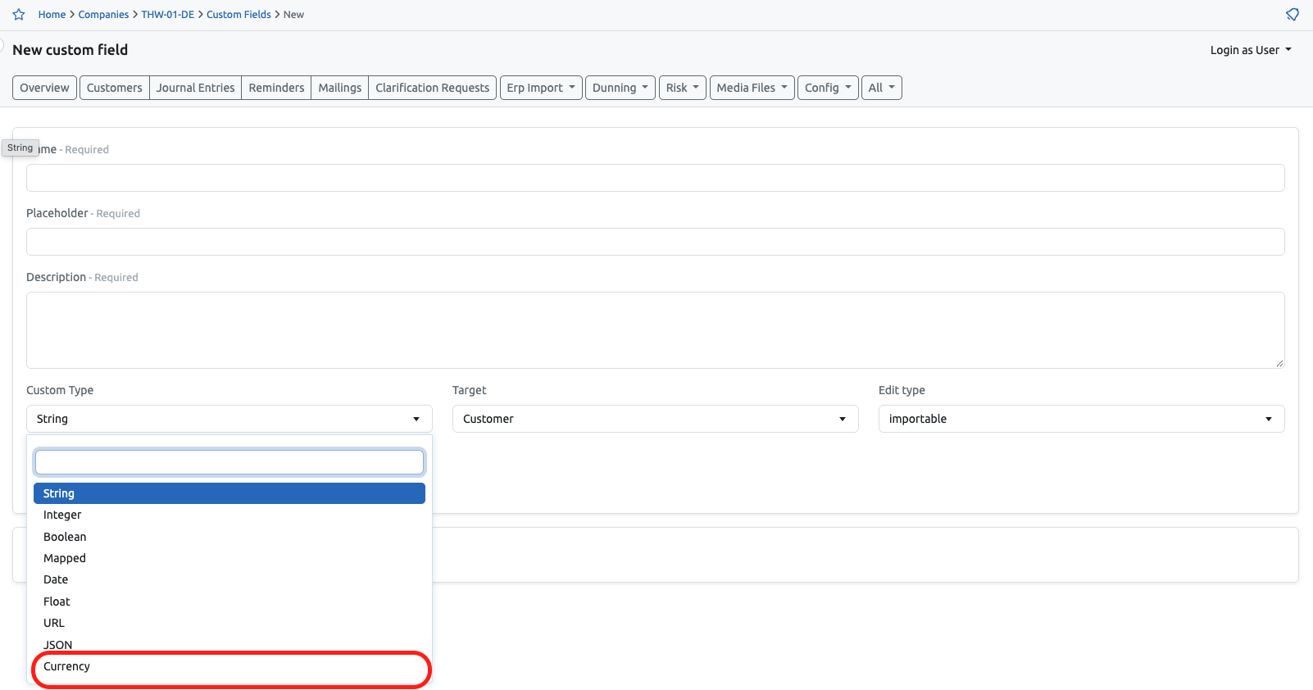
Task: Open the Mailings tab
Action: (340, 88)
